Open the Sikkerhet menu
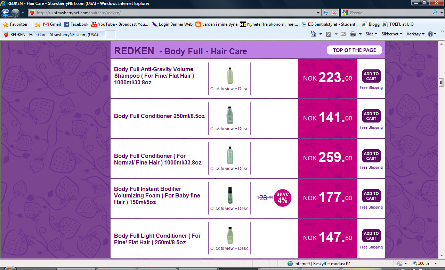Image resolution: width=445 pixels, height=270 pixels. pos(392,34)
